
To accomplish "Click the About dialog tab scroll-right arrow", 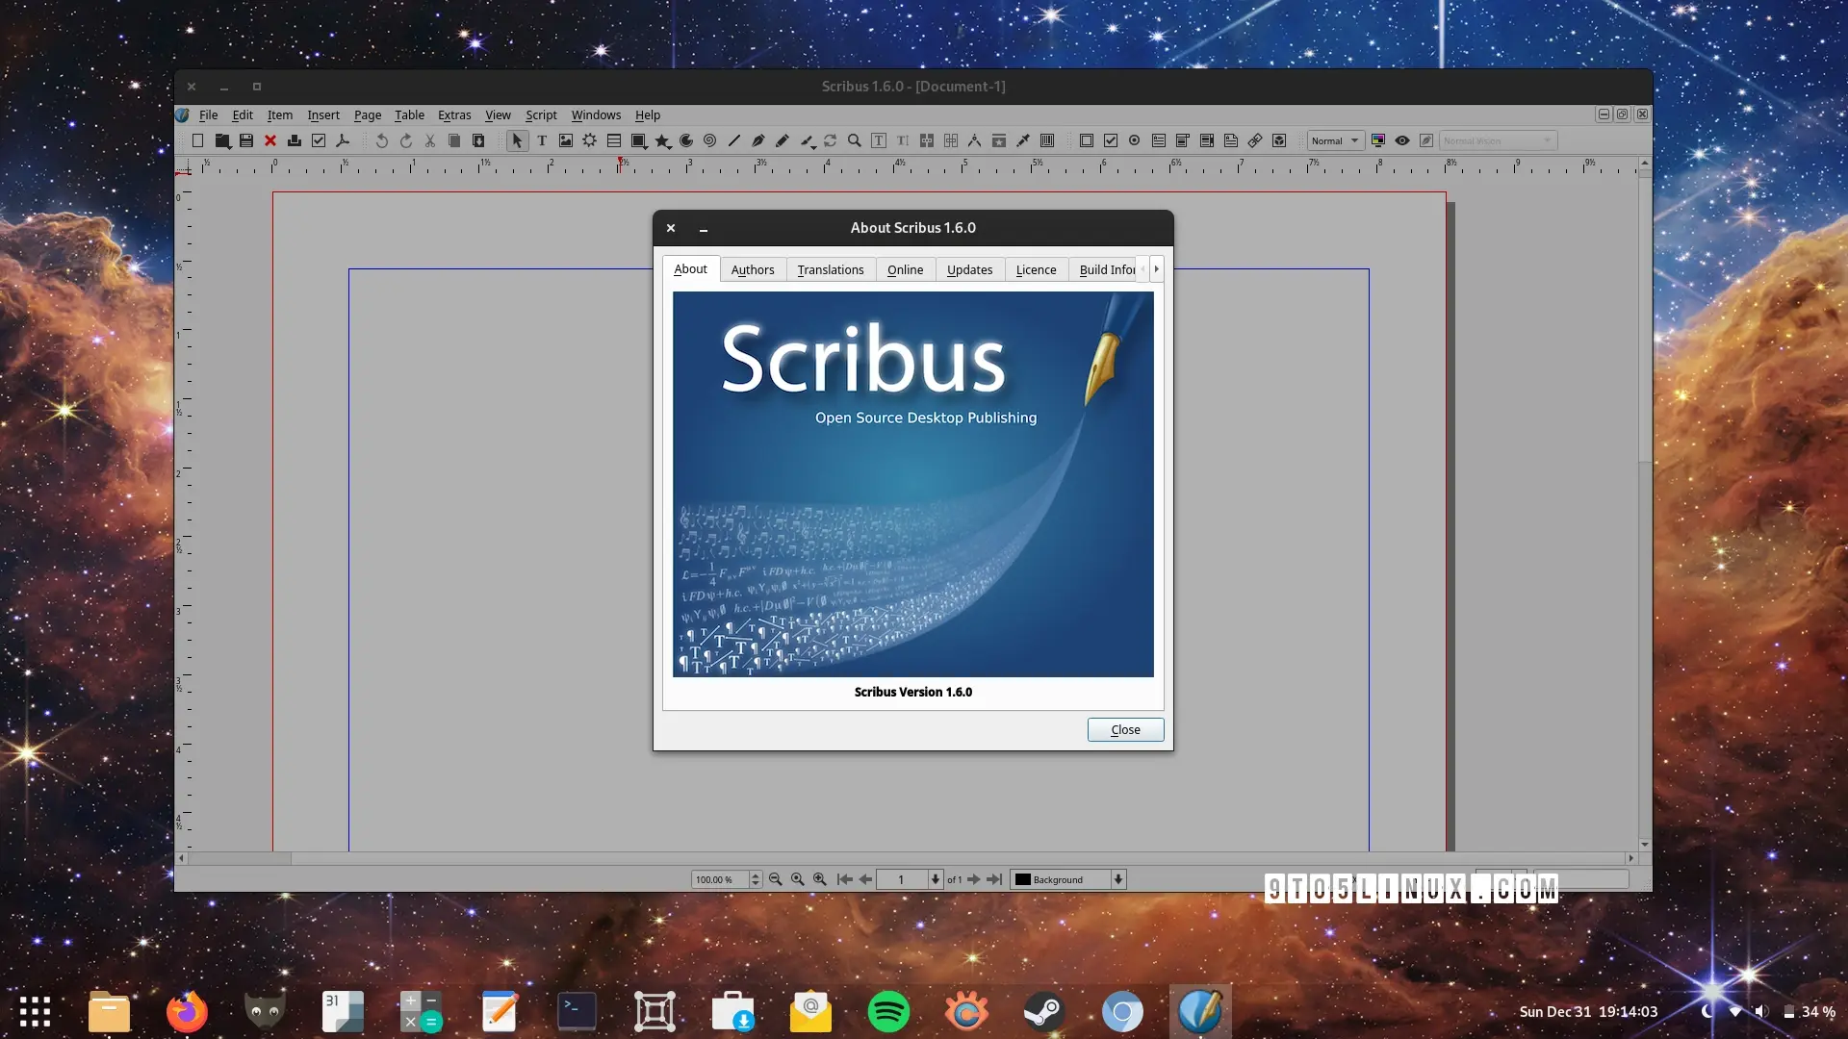I will 1157,269.
